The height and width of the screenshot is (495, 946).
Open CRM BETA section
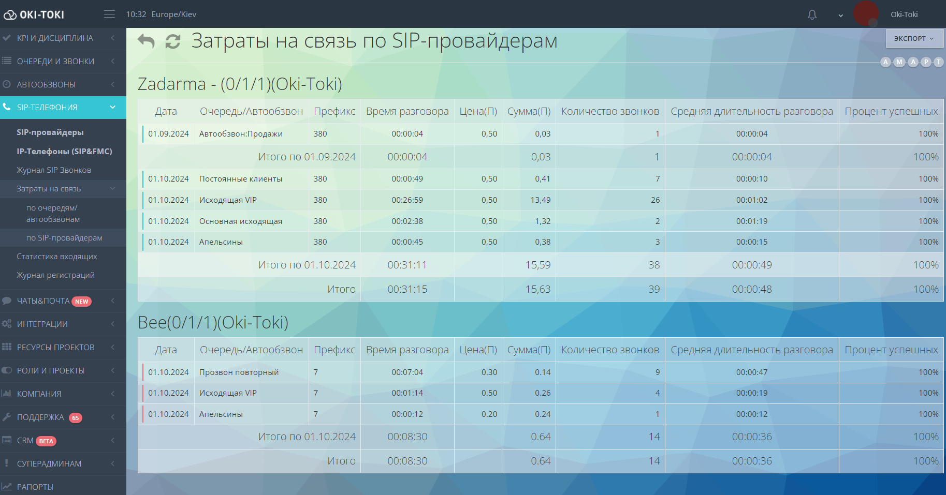tap(63, 441)
